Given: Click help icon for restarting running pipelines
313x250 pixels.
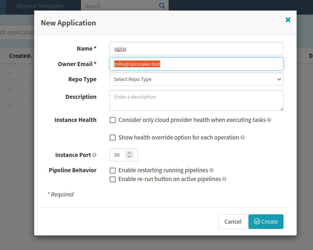Looking at the screenshot, I should [x=211, y=170].
